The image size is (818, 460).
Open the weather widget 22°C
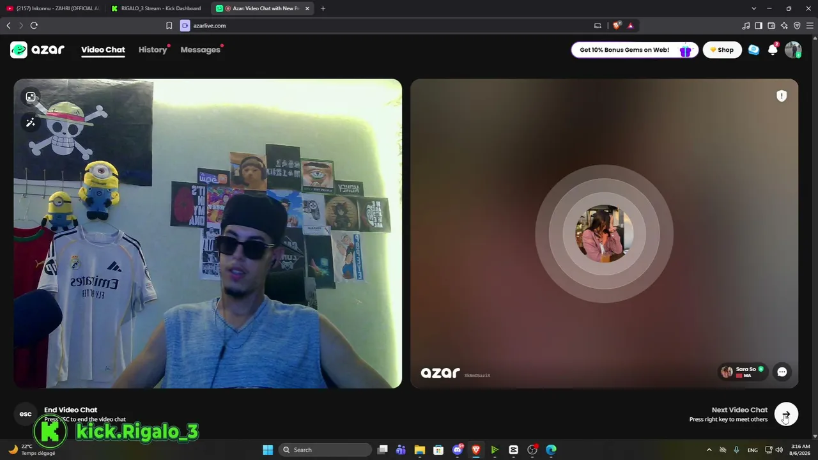(x=32, y=450)
